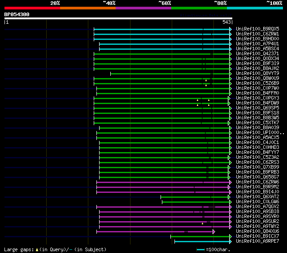This screenshot has height=253, width=287.
Task: Click the UniRef100_A7P4U1 label
Action: 257,44
